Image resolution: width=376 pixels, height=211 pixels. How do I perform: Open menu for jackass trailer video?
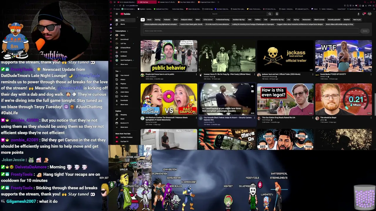point(313,74)
